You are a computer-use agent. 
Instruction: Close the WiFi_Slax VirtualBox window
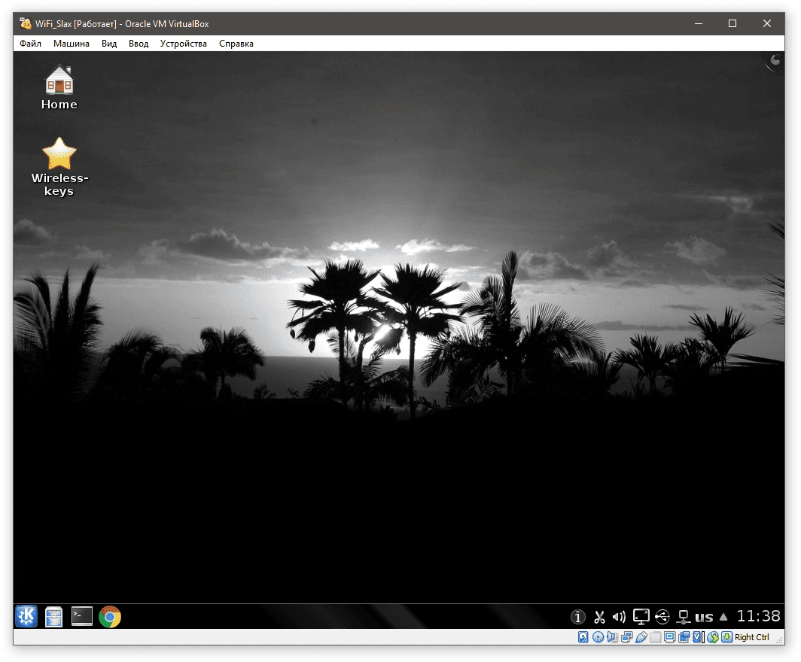point(767,23)
